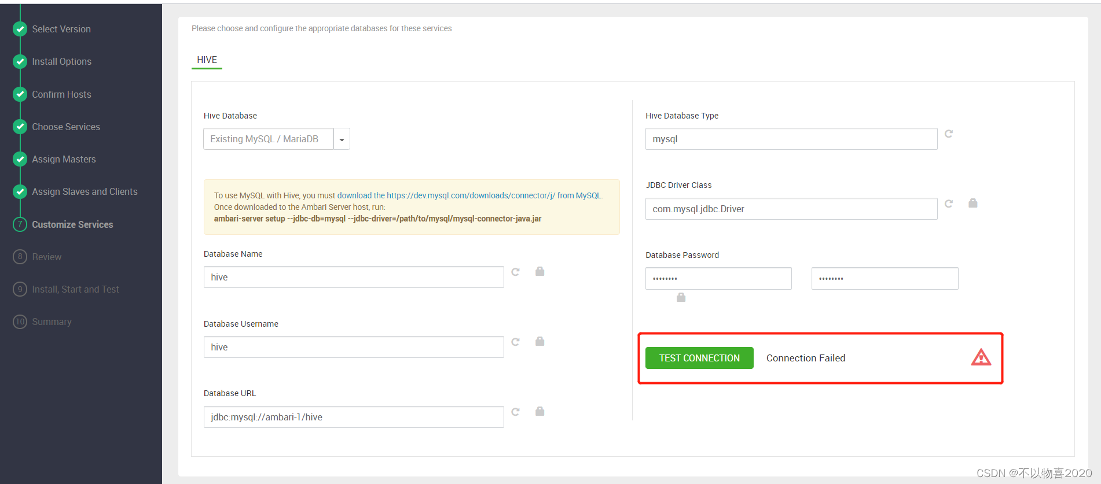The height and width of the screenshot is (484, 1101).
Task: Click Assign Slaves and Clients checkmark icon
Action: tap(20, 191)
